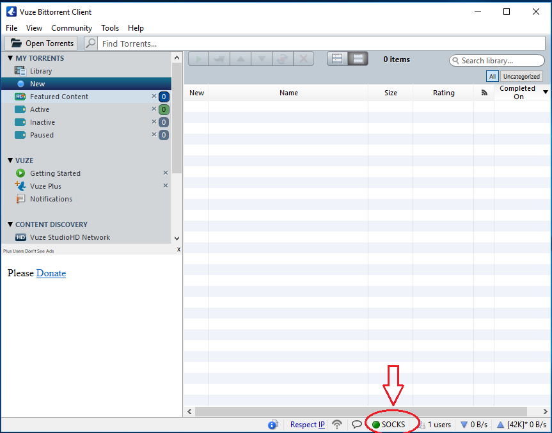Switch to the simple rows view mode
552x433 pixels.
[337, 59]
